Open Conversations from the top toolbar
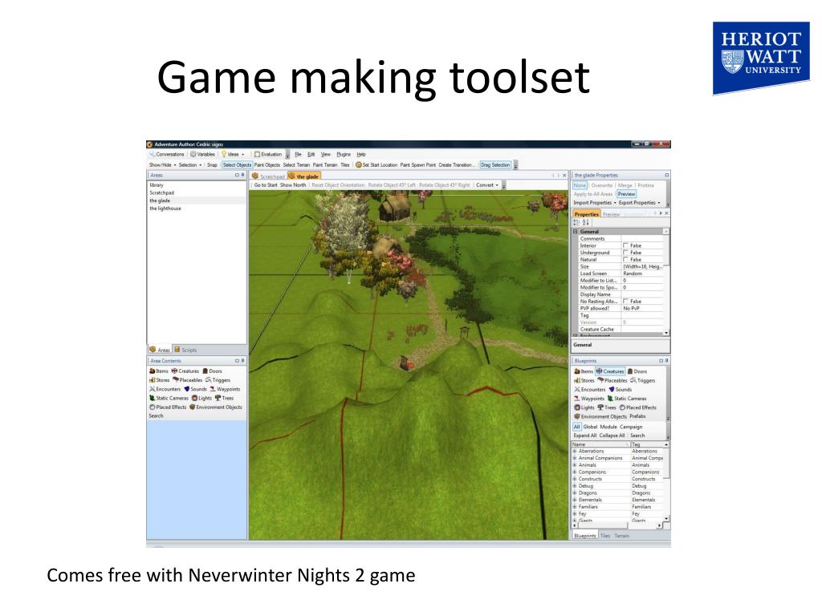This screenshot has height=616, width=822. point(167,155)
